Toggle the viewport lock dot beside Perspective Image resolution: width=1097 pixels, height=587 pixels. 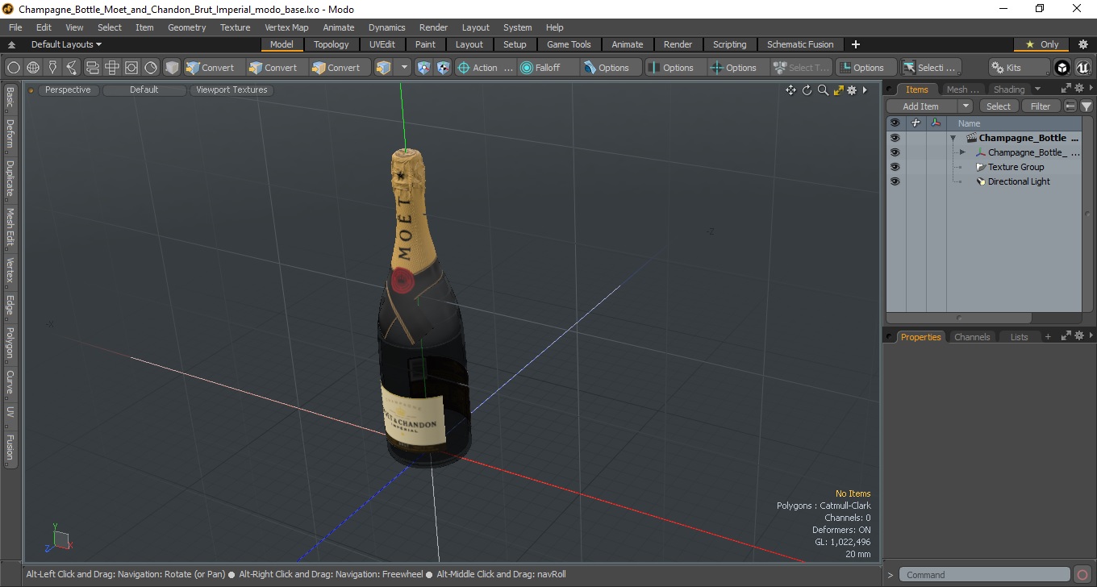(31, 90)
